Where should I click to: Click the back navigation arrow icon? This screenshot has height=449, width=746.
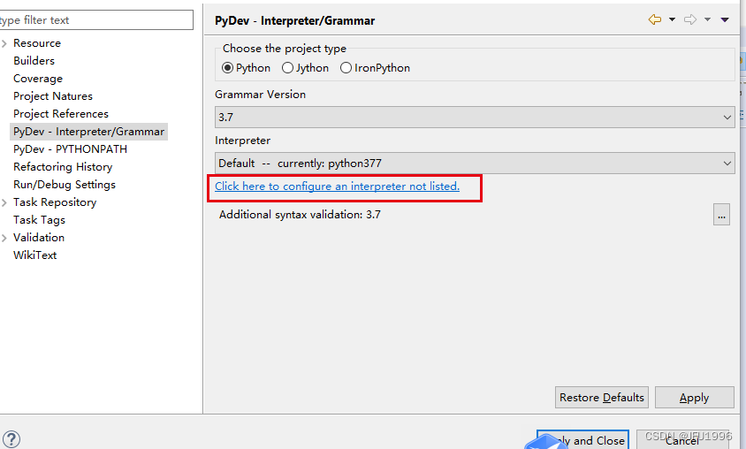[x=655, y=19]
